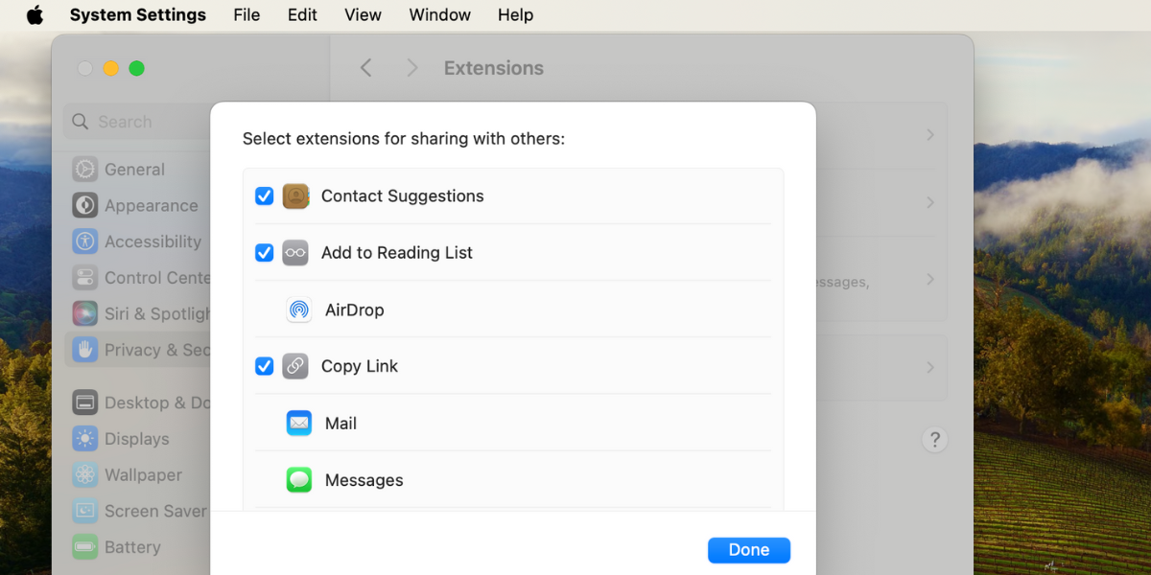Open the File menu
The height and width of the screenshot is (575, 1151).
(x=247, y=15)
